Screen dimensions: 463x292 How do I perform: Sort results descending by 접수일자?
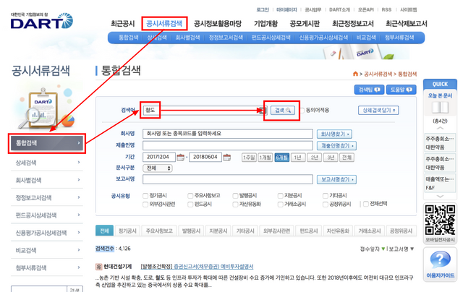(x=383, y=249)
